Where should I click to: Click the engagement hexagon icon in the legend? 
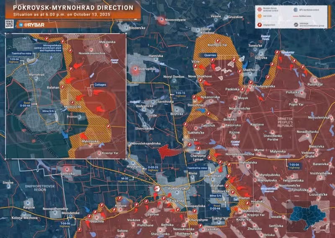click(260, 25)
